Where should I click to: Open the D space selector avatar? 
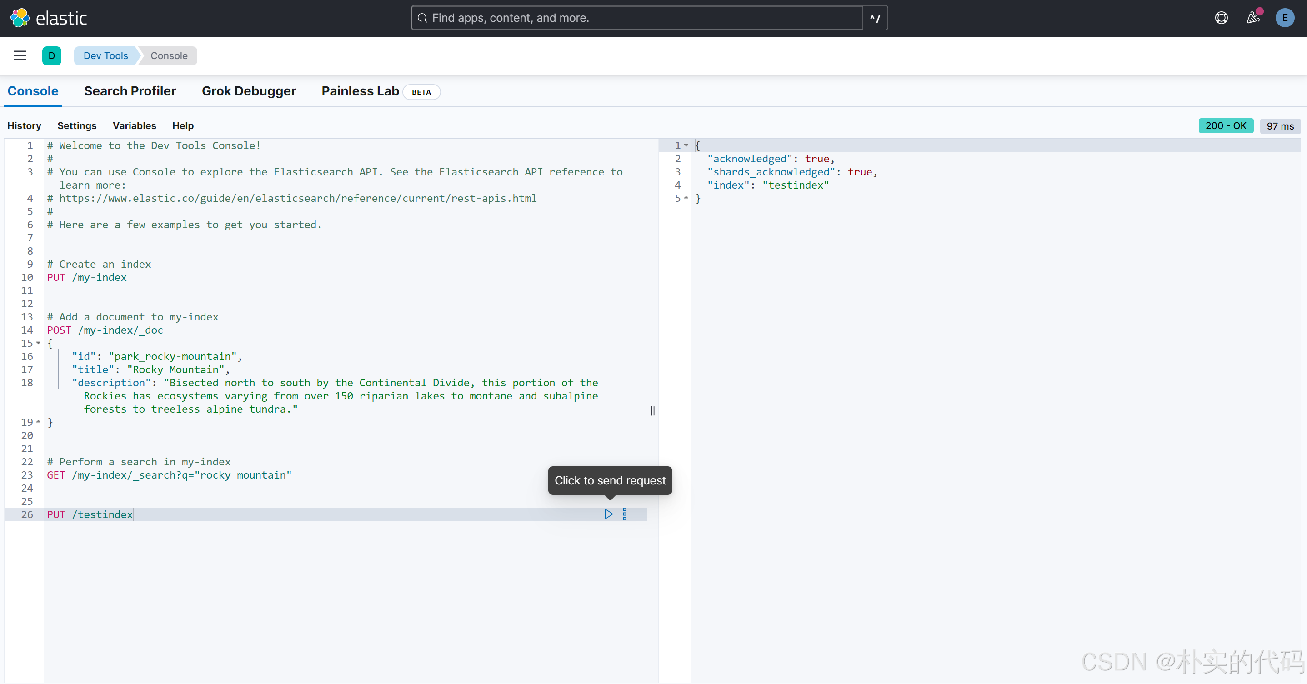pyautogui.click(x=52, y=56)
